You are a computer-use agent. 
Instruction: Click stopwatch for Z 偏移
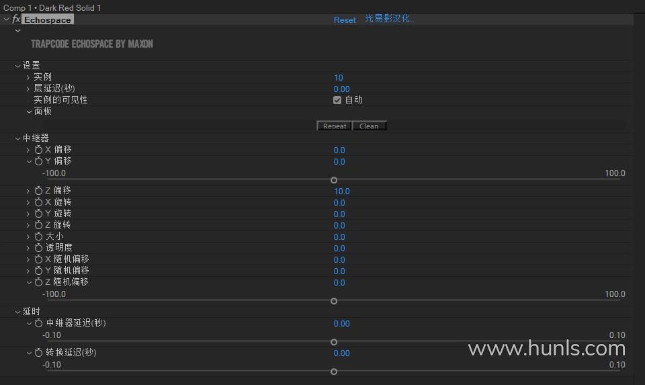point(38,191)
